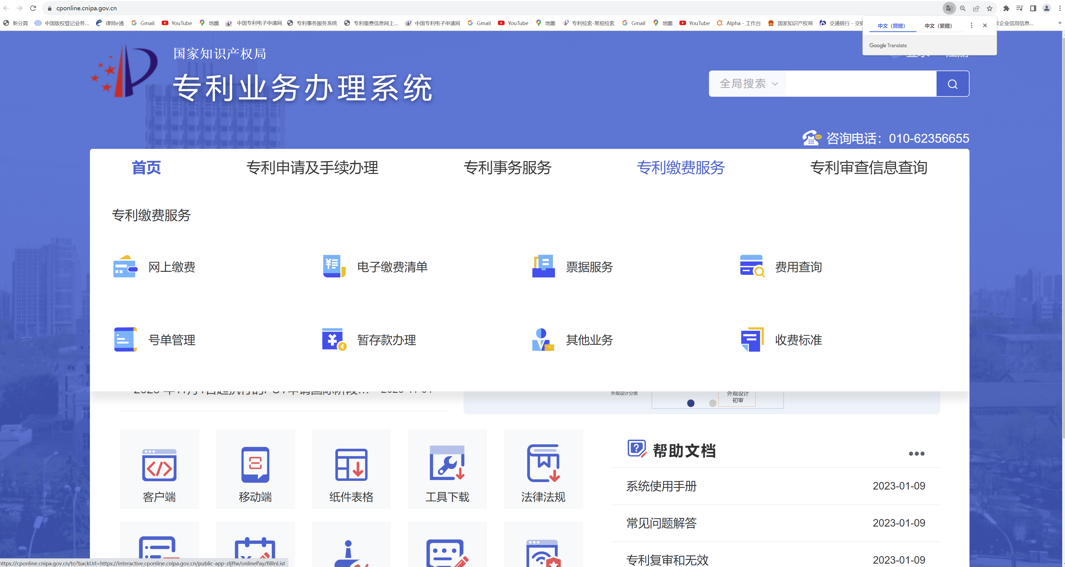This screenshot has width=1065, height=567.
Task: Open 网上缴费 online payment icon
Action: [125, 266]
